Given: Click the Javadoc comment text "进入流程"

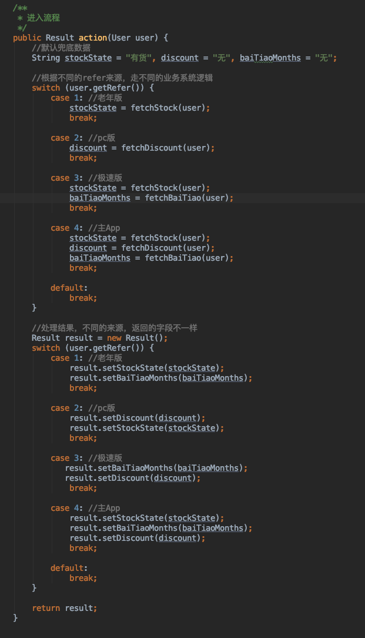Looking at the screenshot, I should point(43,18).
